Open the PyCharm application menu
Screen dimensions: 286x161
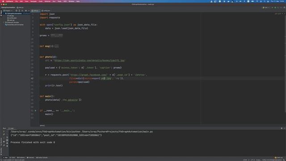(10, 1)
